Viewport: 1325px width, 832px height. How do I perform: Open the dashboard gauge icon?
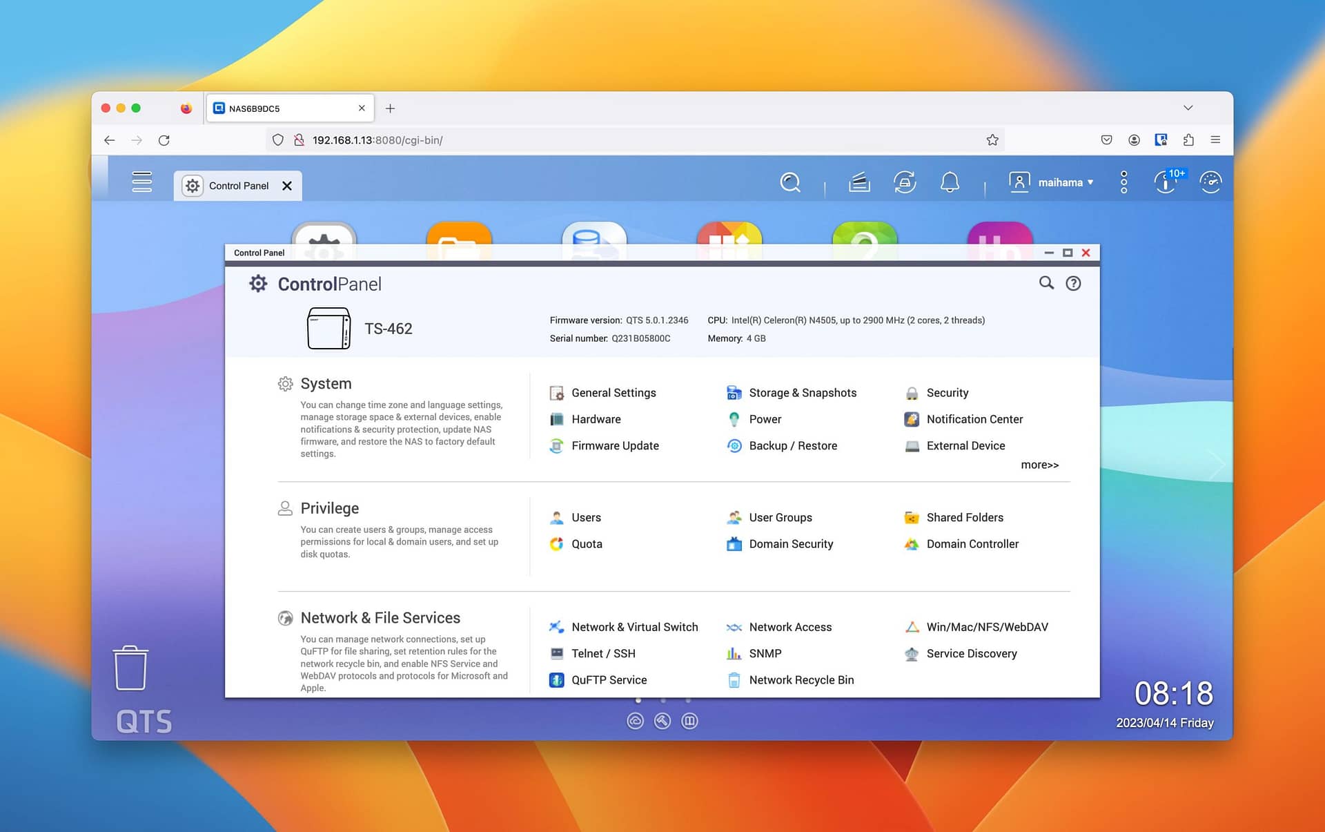point(1210,182)
